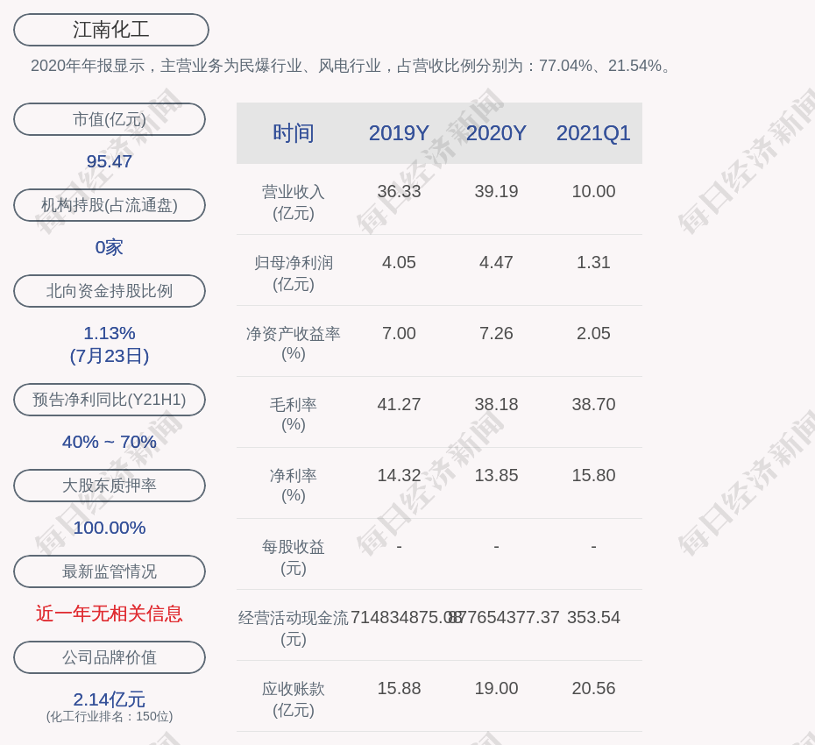The image size is (815, 745).
Task: Click cash flow value 353.54
Action: click(x=593, y=617)
